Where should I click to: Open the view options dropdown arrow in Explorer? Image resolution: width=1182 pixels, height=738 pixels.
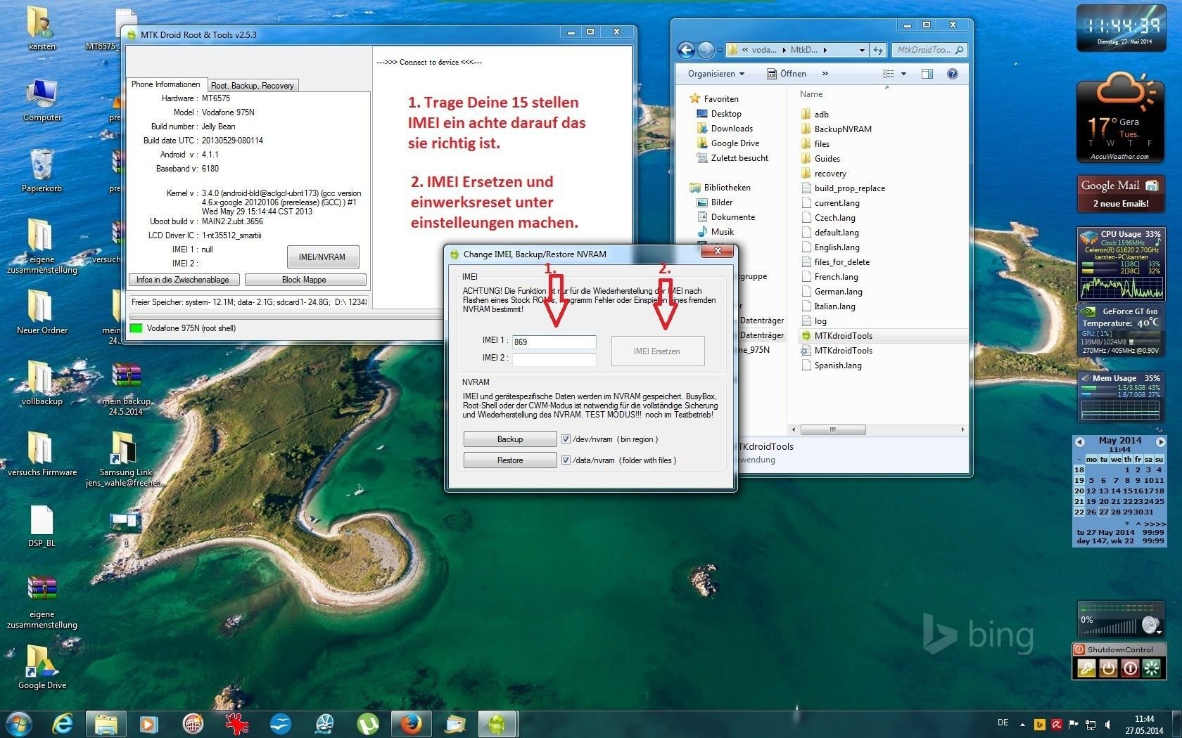click(904, 74)
